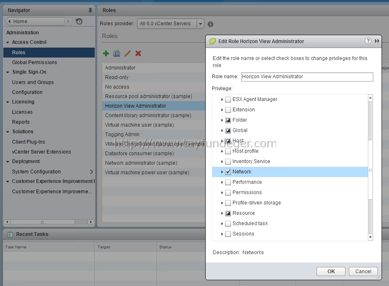Viewport: 389px width, 286px height.
Task: Click the Task Name column header
Action: (x=49, y=247)
